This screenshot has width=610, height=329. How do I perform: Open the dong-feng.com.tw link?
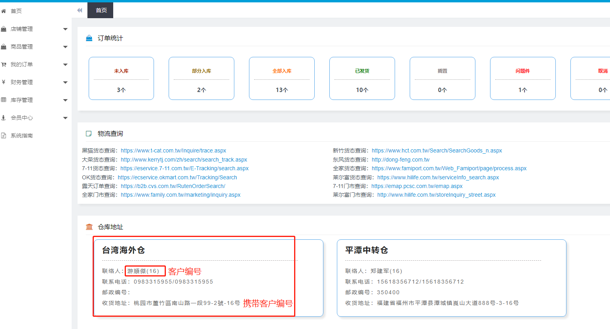401,160
